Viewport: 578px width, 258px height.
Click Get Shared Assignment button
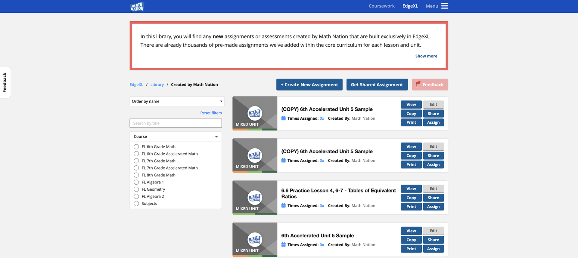[x=377, y=84]
